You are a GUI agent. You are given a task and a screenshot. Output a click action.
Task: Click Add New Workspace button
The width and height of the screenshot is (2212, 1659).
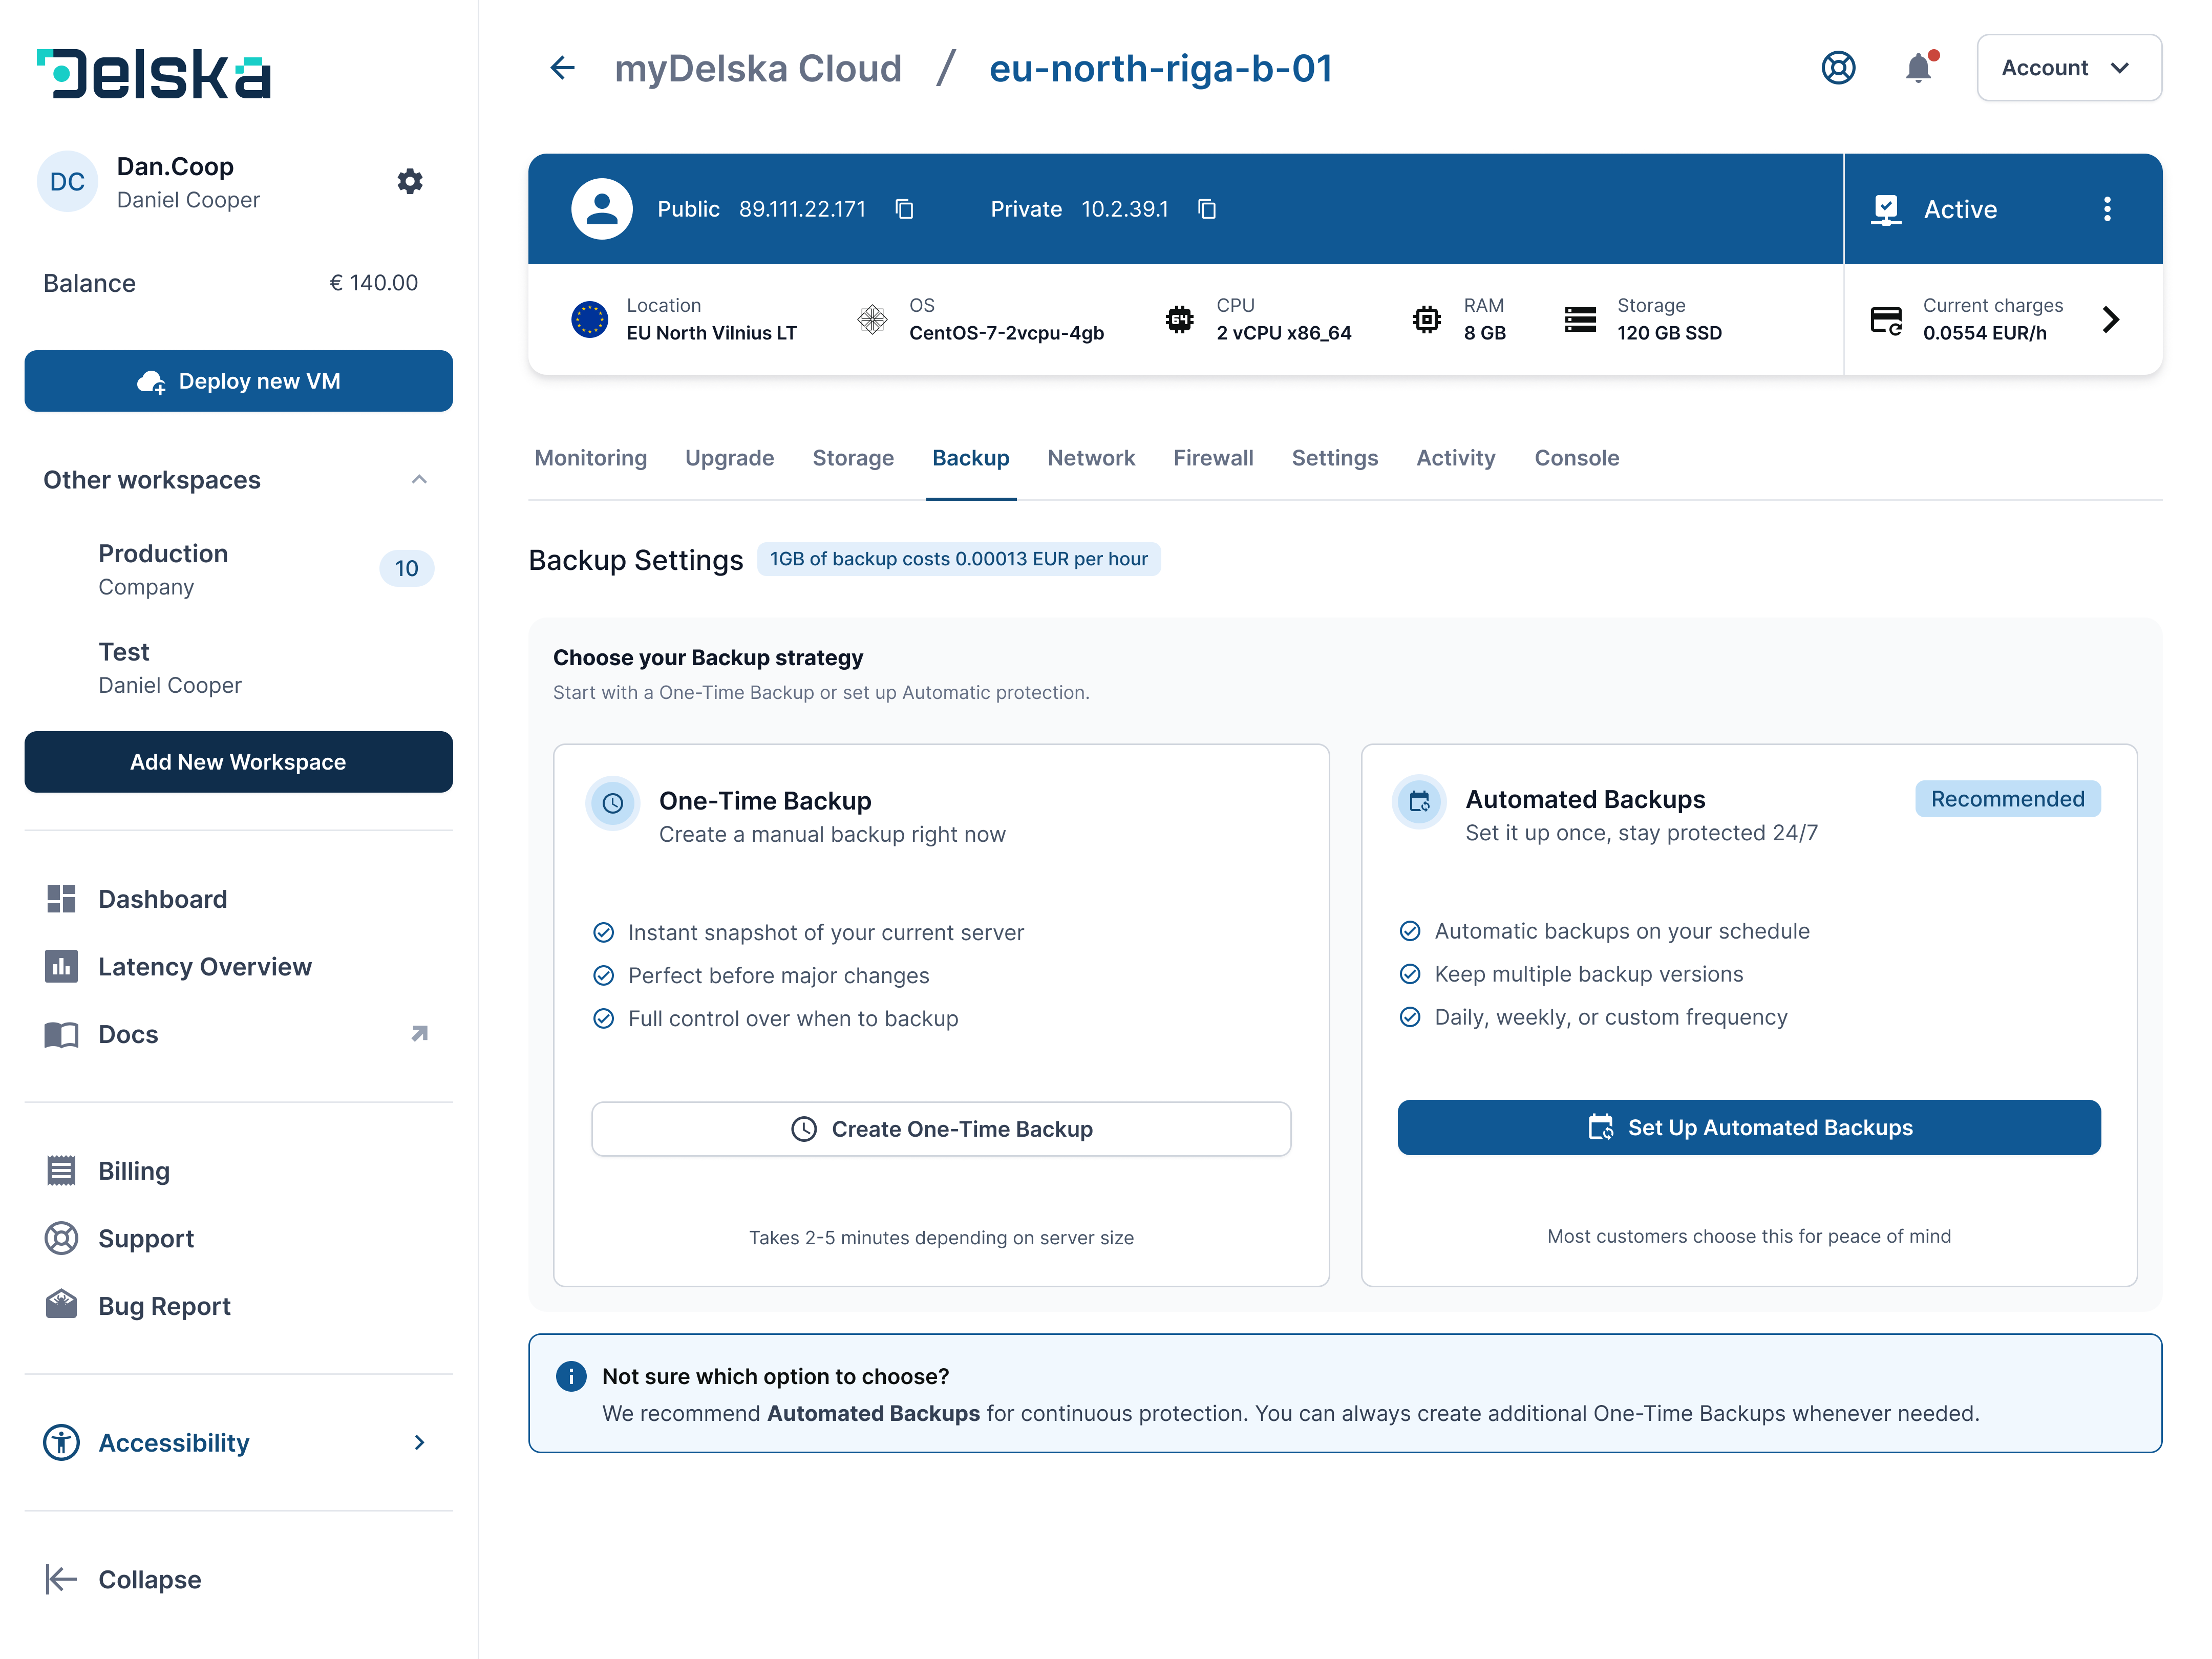coord(238,762)
